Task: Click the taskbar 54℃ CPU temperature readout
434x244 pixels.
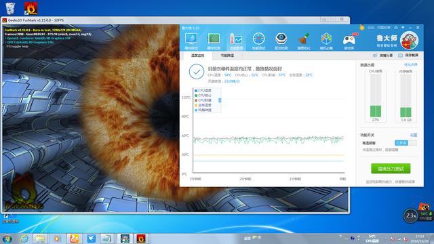Action: [372, 239]
